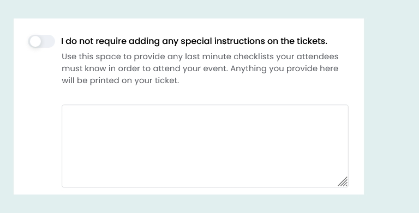419x213 pixels.
Task: Click "Anything you provide here" in description
Action: pyautogui.click(x=284, y=68)
